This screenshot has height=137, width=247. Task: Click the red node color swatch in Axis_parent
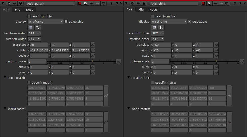(x=80, y=3)
